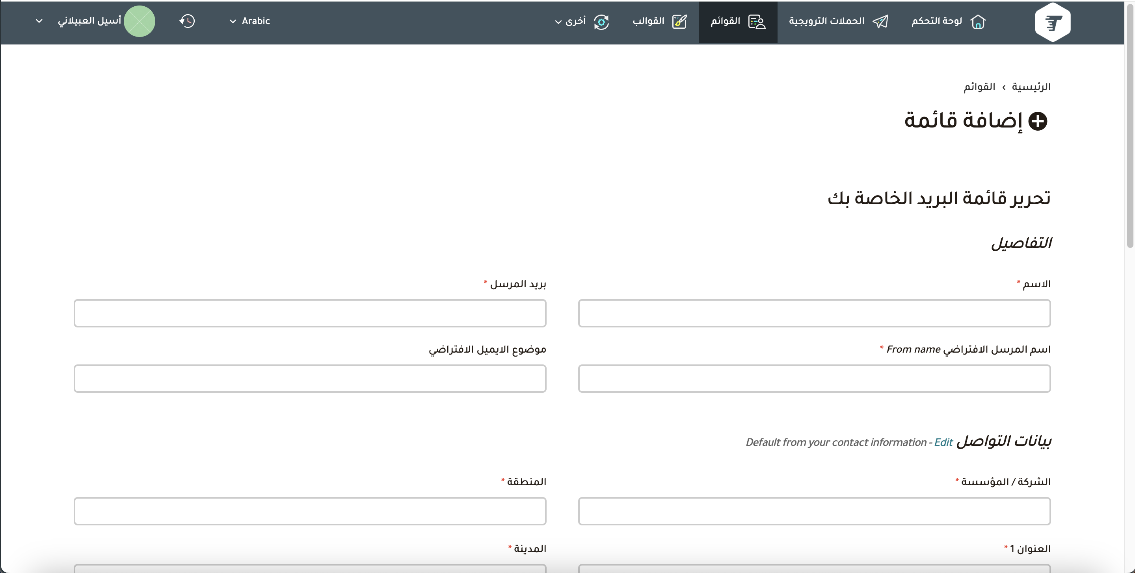1135x573 pixels.
Task: Click the lists contacts icon
Action: point(757,22)
